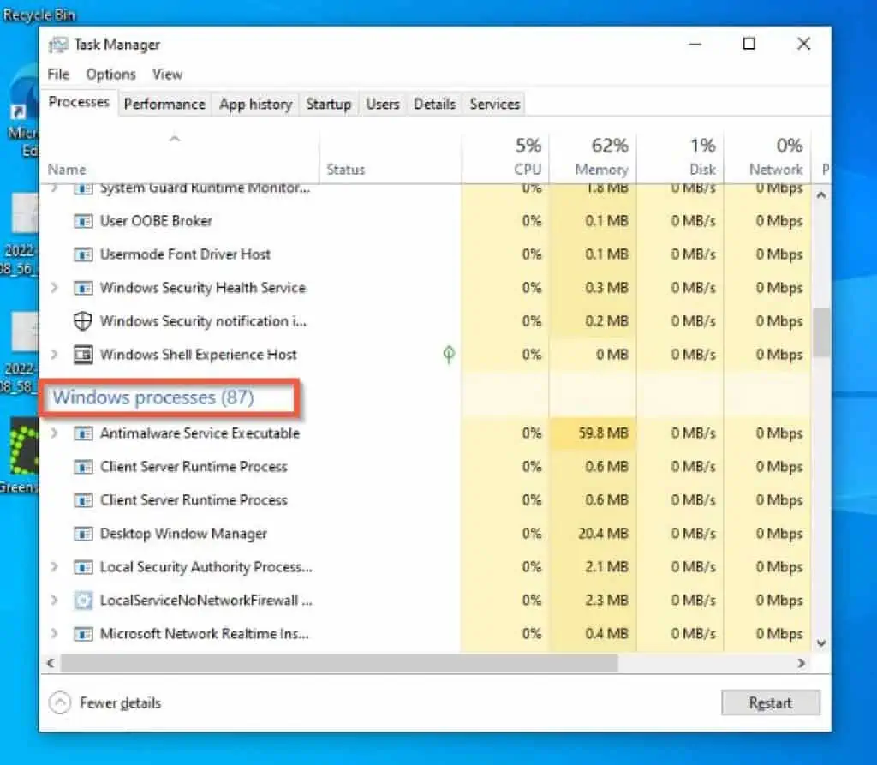Expand Microsoft Network Realtime Inspection entry

[55, 634]
